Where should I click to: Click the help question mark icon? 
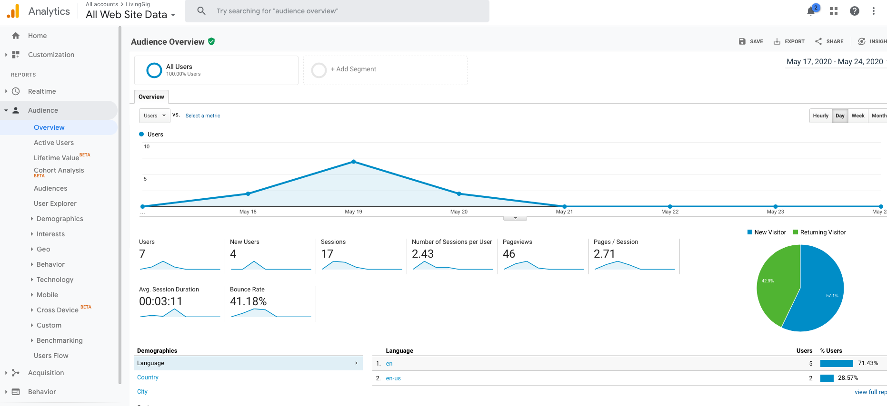854,11
